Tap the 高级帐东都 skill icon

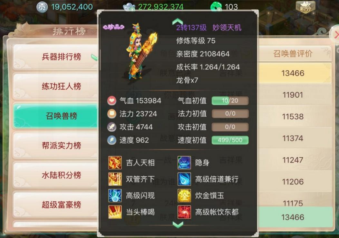point(184,212)
